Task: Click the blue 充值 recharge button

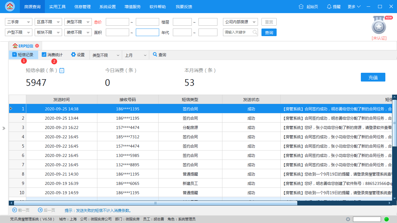Action: pos(373,77)
